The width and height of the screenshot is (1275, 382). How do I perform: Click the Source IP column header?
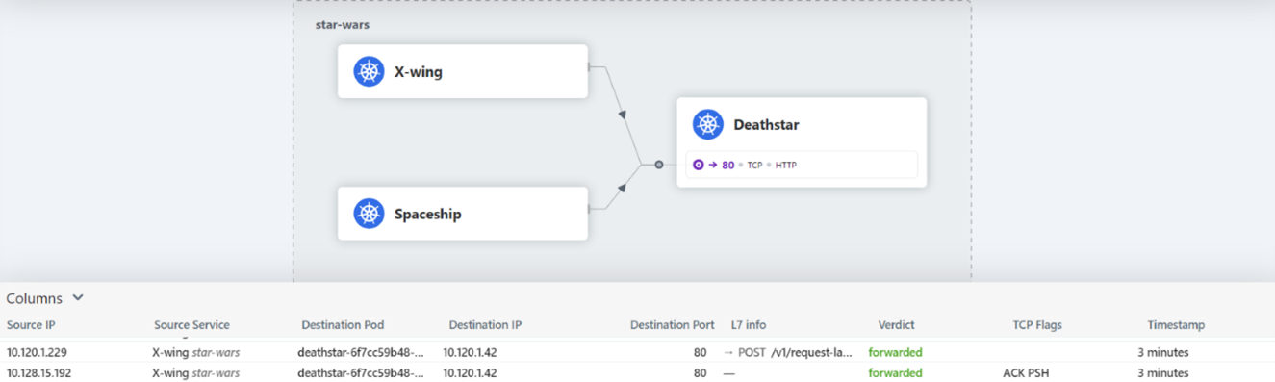point(31,325)
